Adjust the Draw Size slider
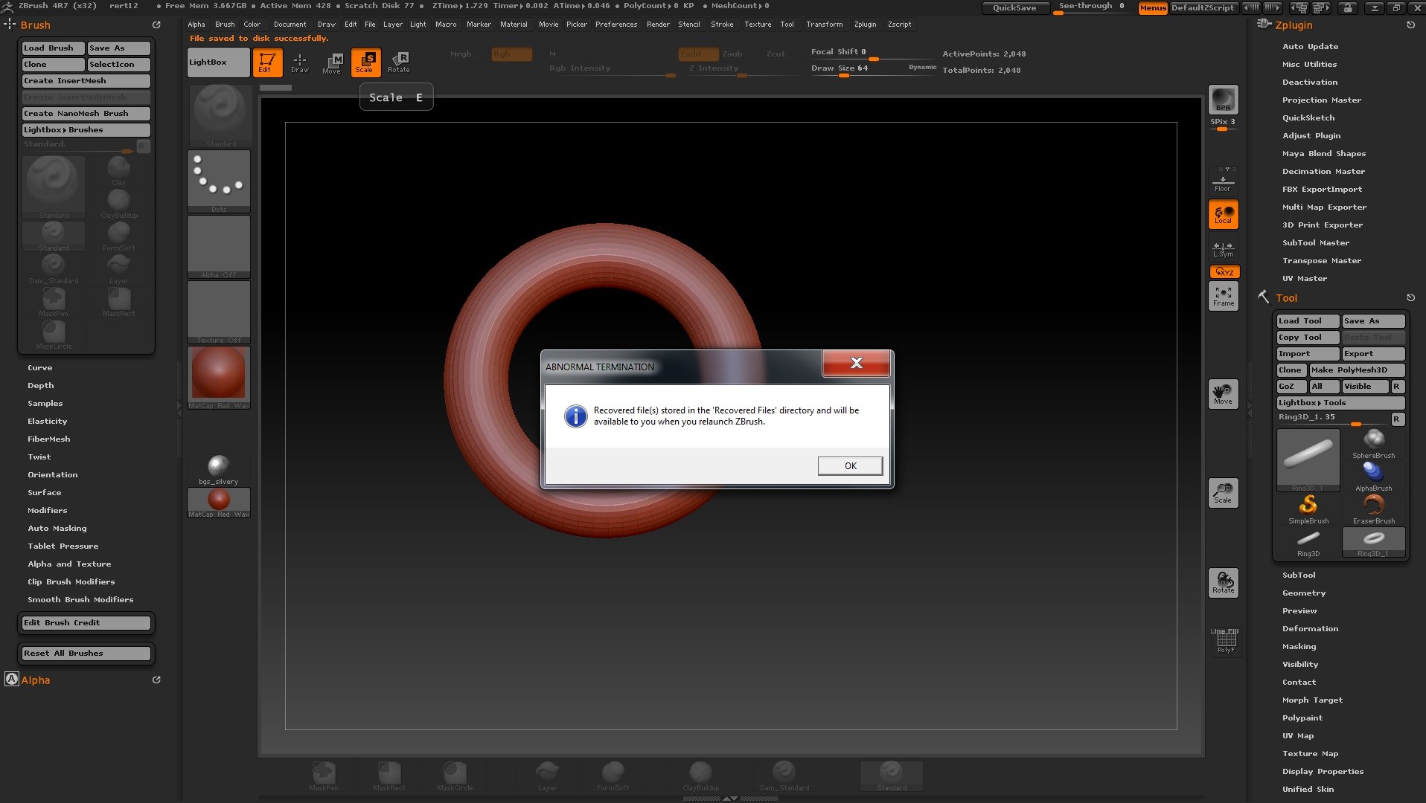This screenshot has width=1426, height=803. [x=872, y=68]
